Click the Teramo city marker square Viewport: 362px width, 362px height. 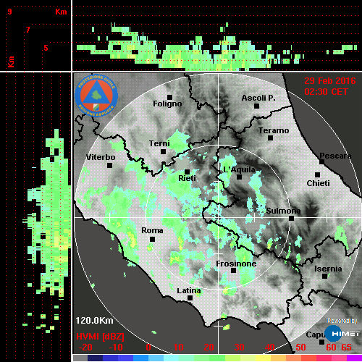pyautogui.click(x=270, y=138)
